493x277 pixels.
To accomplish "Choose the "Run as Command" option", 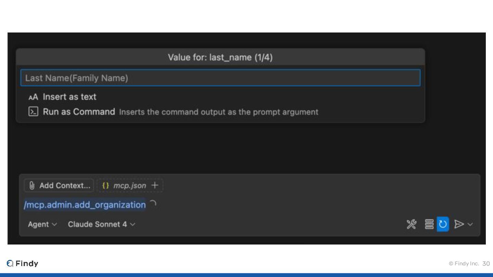I will point(79,112).
